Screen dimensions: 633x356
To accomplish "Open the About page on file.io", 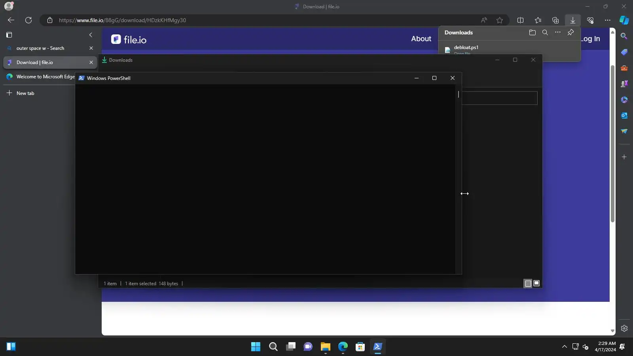I will pos(421,39).
